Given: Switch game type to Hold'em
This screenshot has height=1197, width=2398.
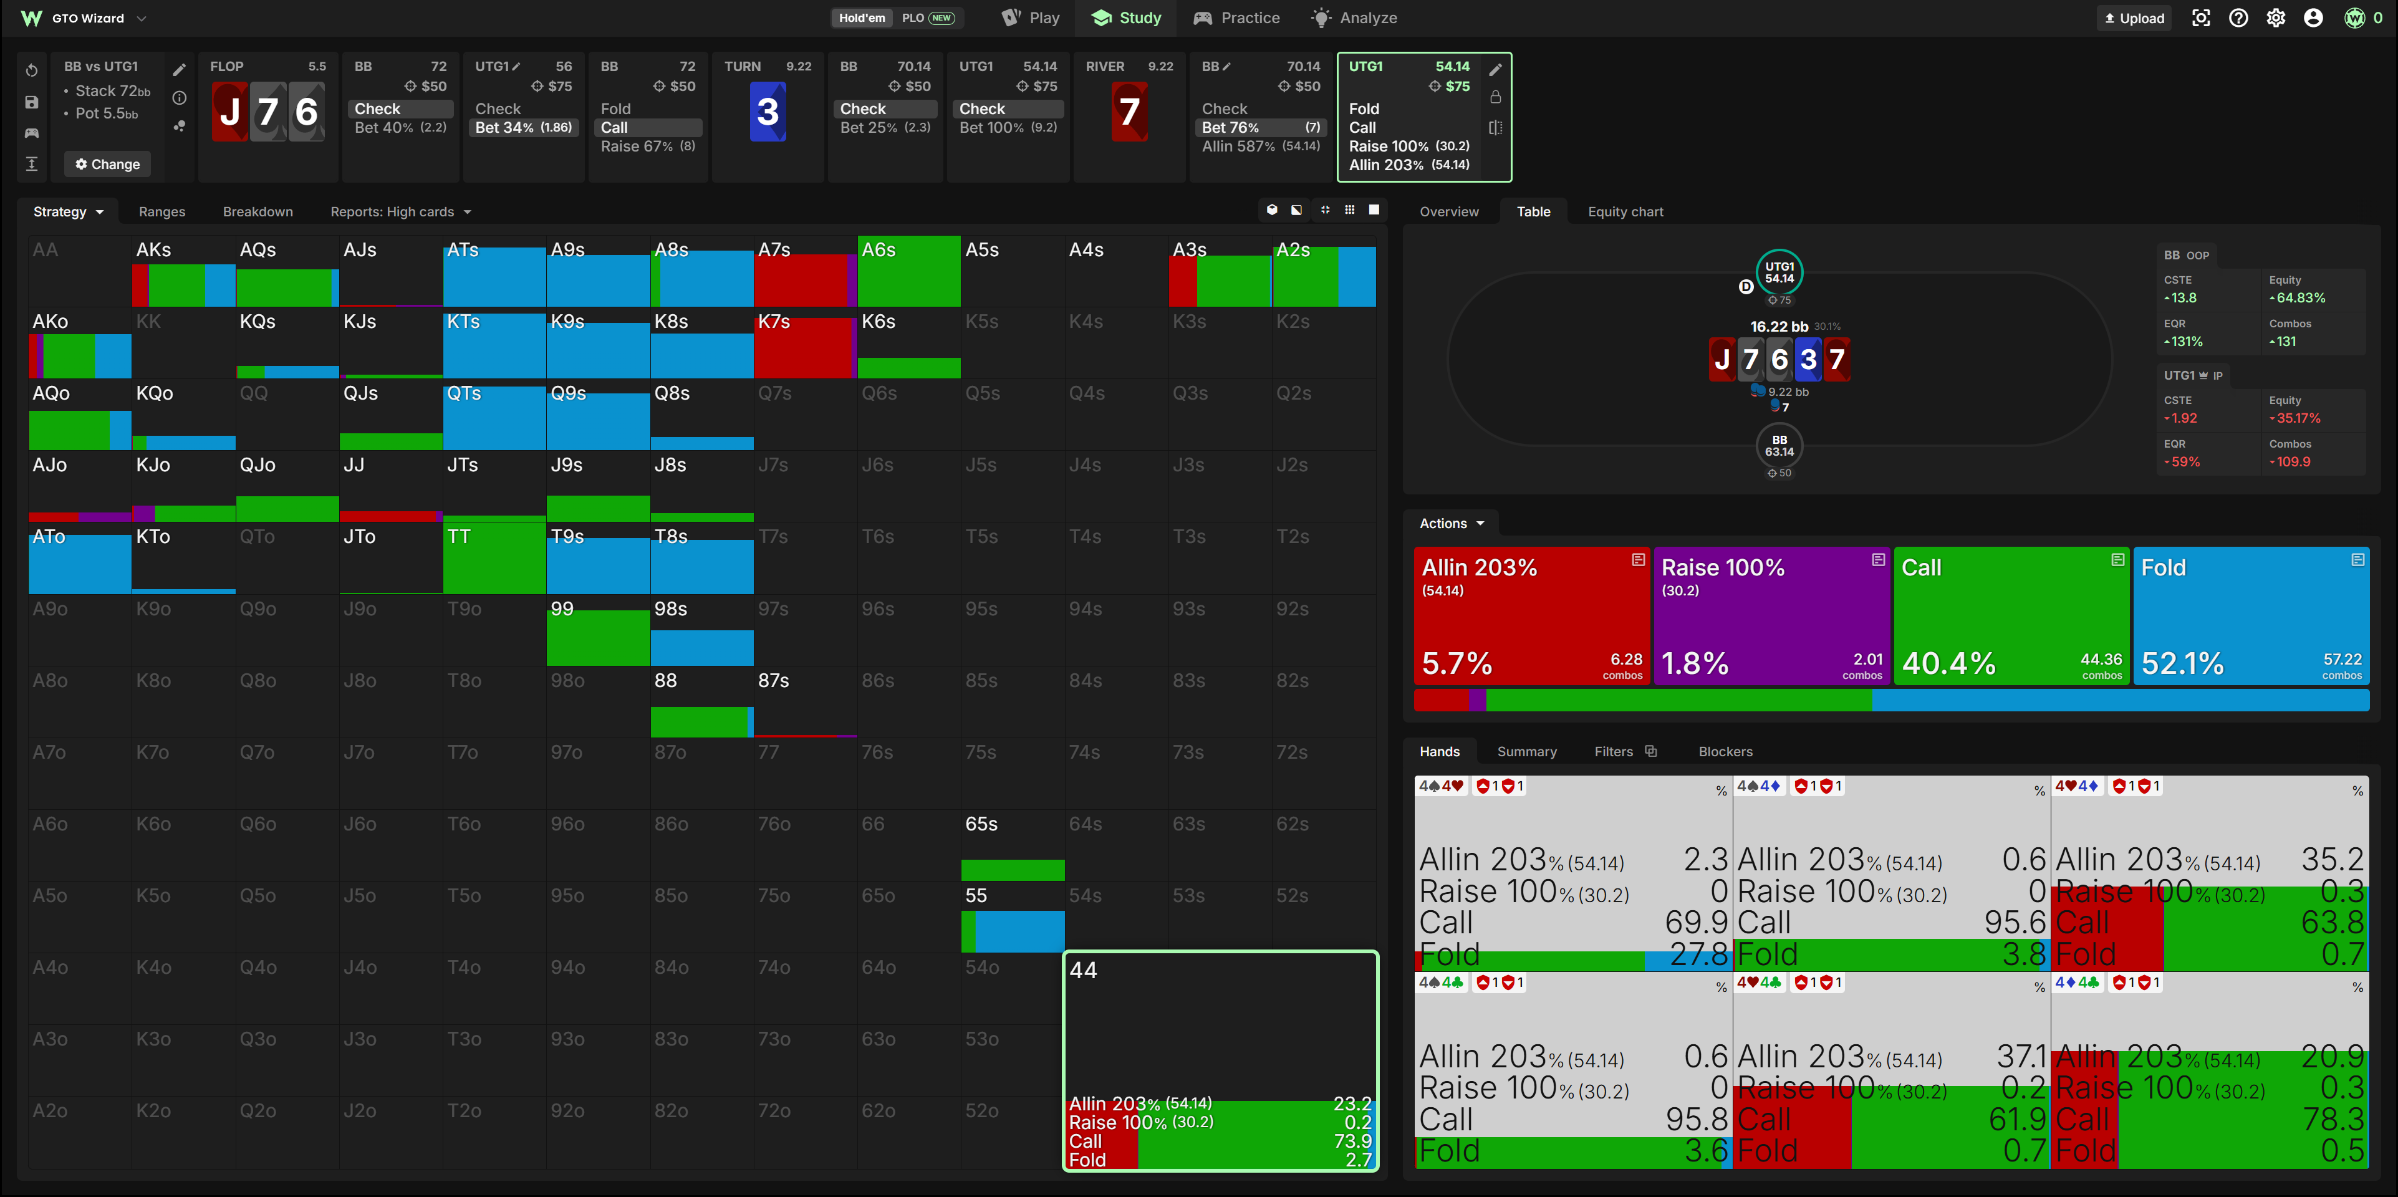Looking at the screenshot, I should click(861, 17).
